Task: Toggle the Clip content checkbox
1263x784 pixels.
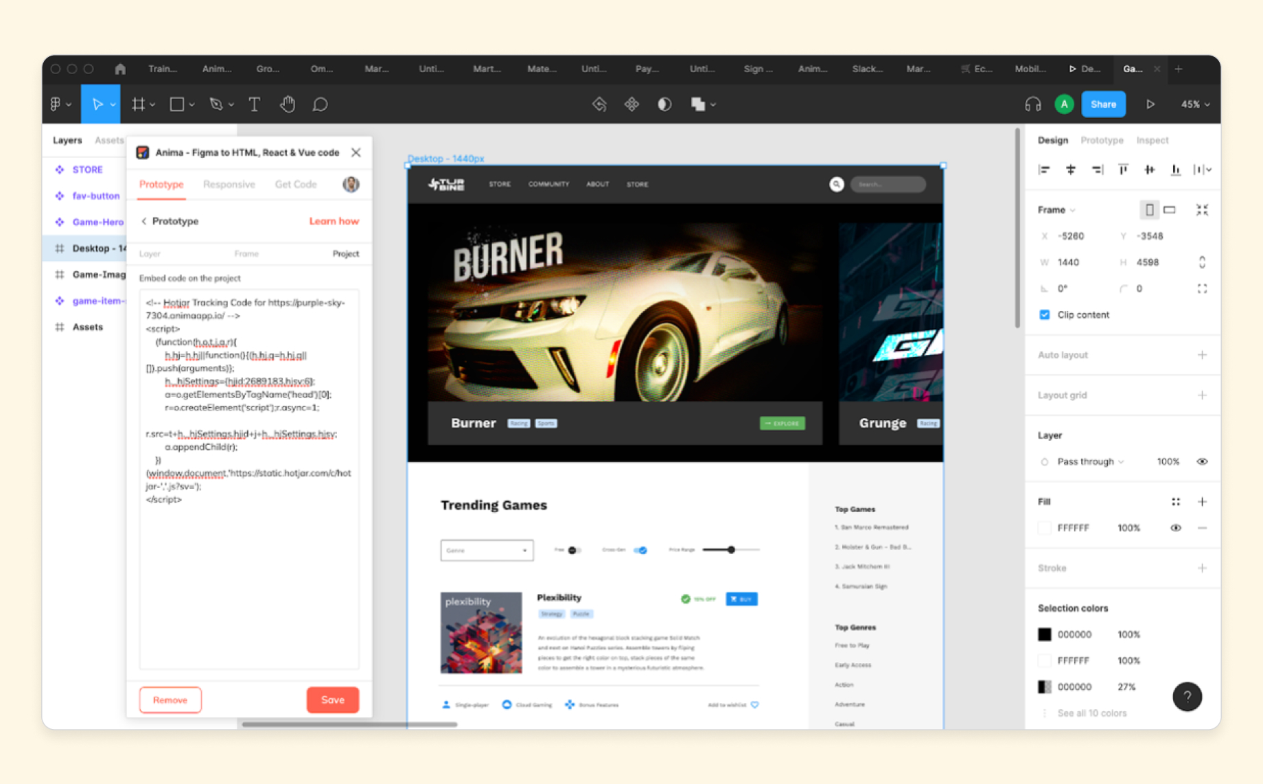Action: 1045,315
